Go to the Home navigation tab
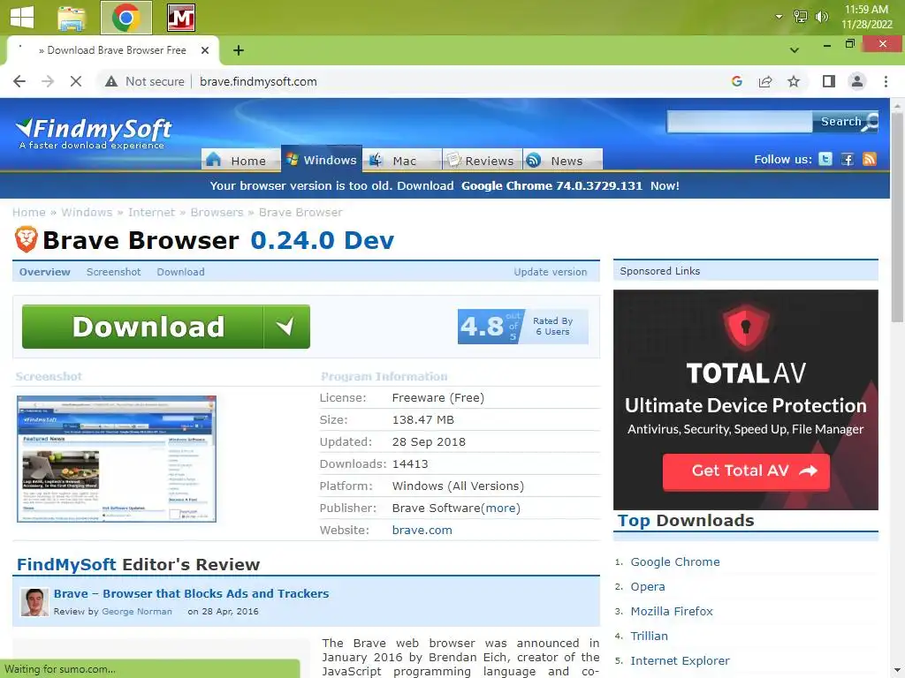 pos(240,161)
